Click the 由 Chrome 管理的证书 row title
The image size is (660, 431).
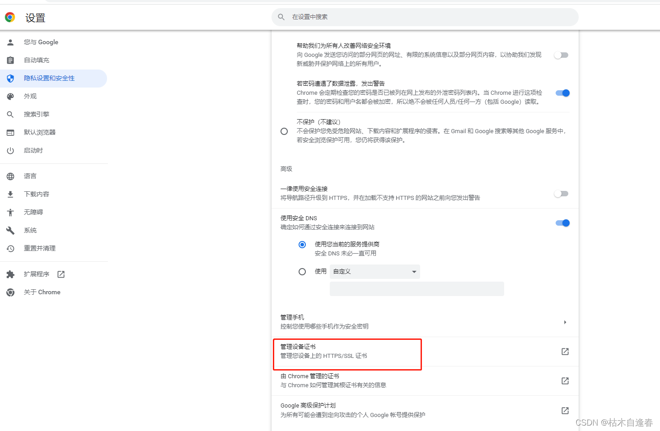pos(310,376)
